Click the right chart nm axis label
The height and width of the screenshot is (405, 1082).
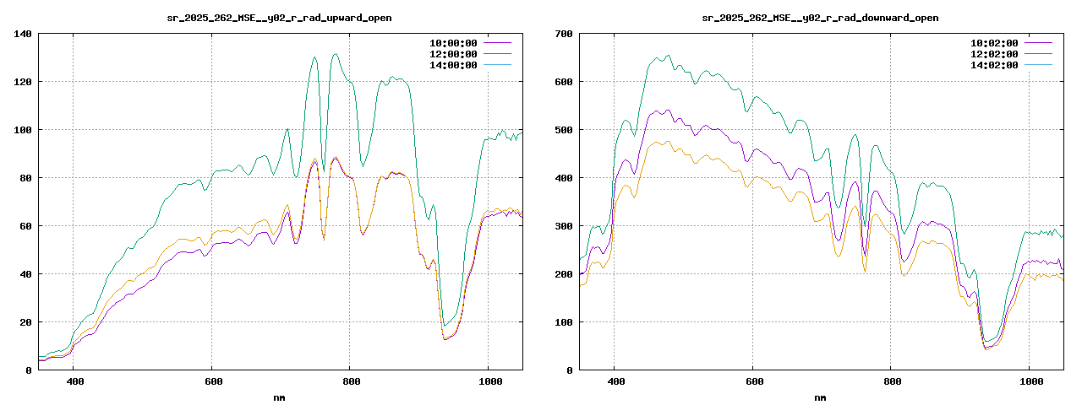pyautogui.click(x=820, y=397)
